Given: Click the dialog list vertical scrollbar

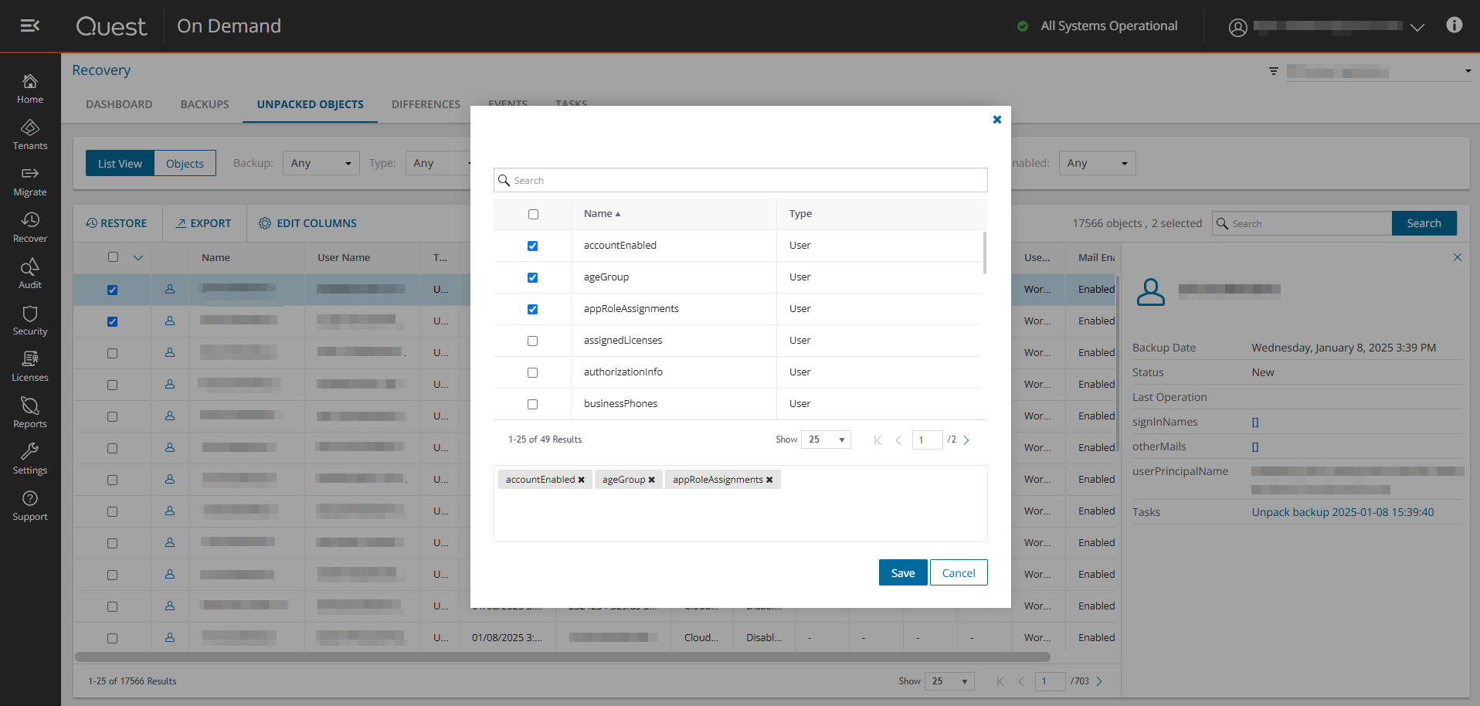Looking at the screenshot, I should click(984, 253).
